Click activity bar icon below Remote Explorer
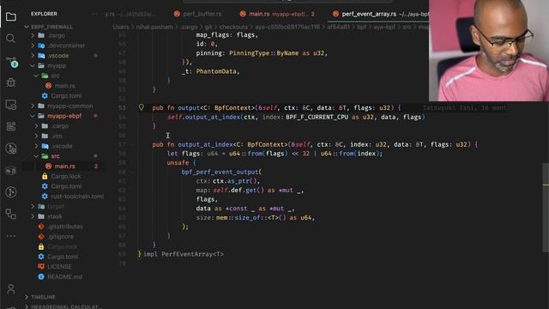Screen dimensions: 549x309 tap(11, 126)
